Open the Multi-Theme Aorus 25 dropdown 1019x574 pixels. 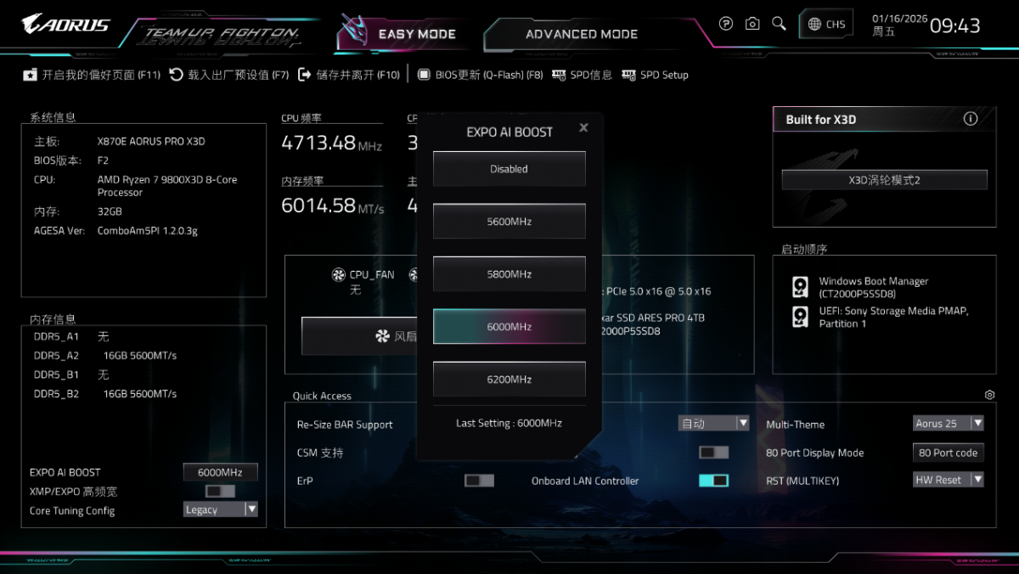(949, 423)
